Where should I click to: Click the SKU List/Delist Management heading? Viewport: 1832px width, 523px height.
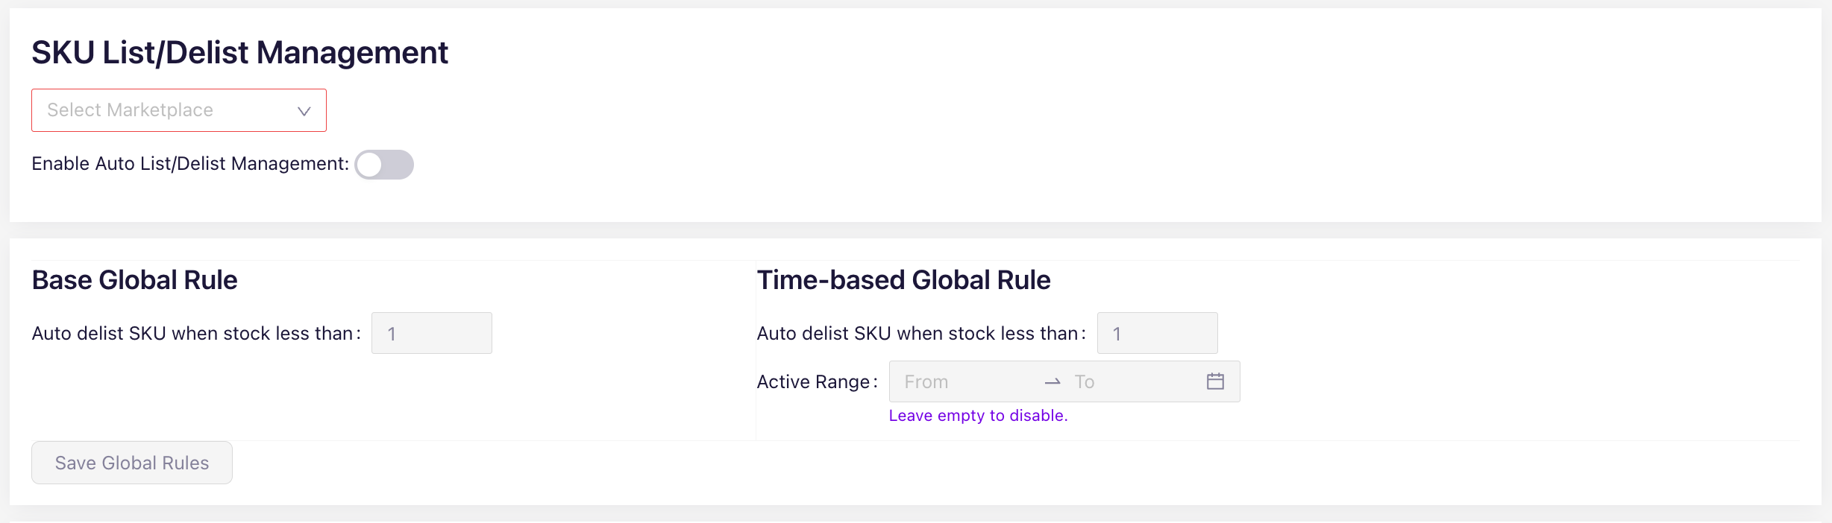point(239,53)
